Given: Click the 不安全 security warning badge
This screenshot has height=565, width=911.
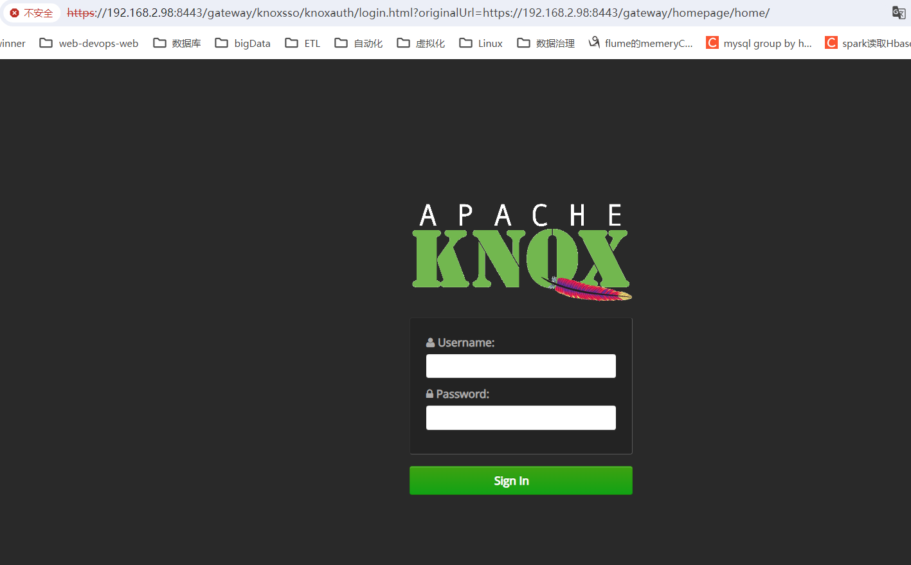Looking at the screenshot, I should pos(32,12).
